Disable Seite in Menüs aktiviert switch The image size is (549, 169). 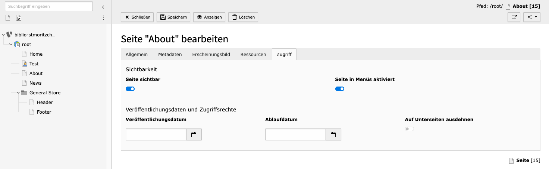point(339,89)
